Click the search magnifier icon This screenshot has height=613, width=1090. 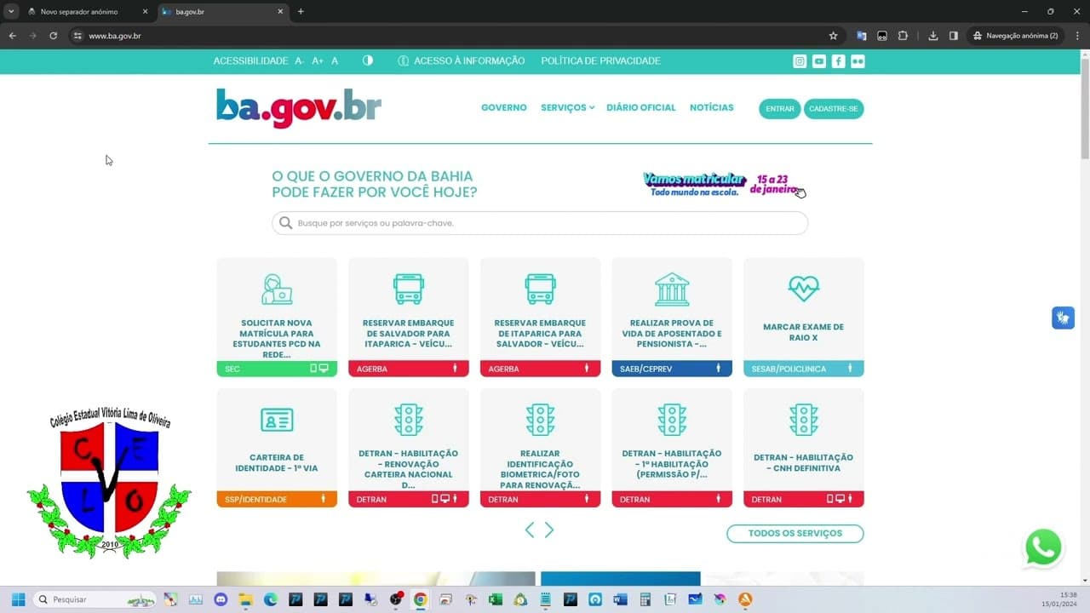285,223
